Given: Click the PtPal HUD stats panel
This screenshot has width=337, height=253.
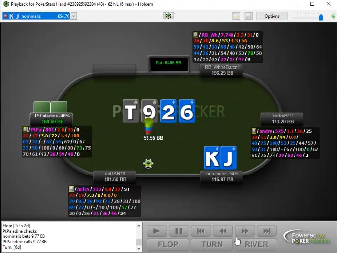Looking at the screenshot, I should [57, 142].
